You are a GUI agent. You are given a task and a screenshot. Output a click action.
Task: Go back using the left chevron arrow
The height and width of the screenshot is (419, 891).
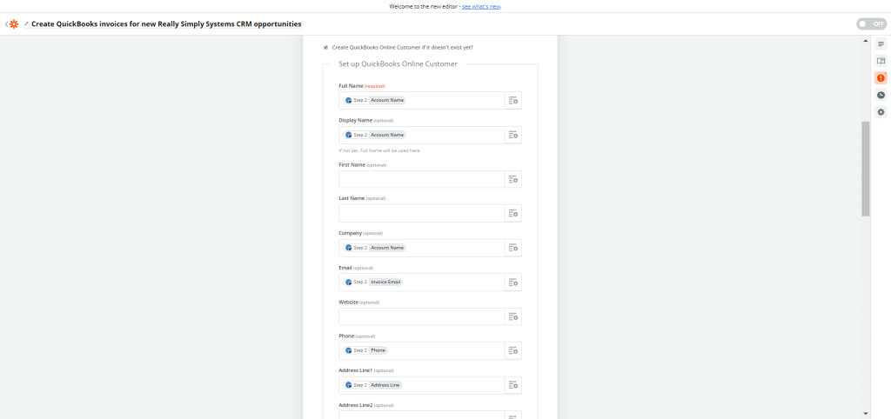[x=6, y=24]
